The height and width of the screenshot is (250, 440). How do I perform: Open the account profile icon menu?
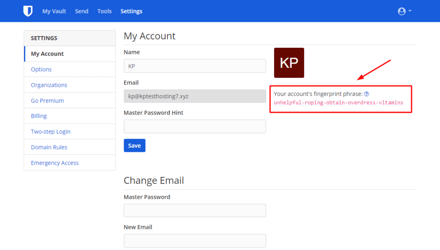coord(401,11)
